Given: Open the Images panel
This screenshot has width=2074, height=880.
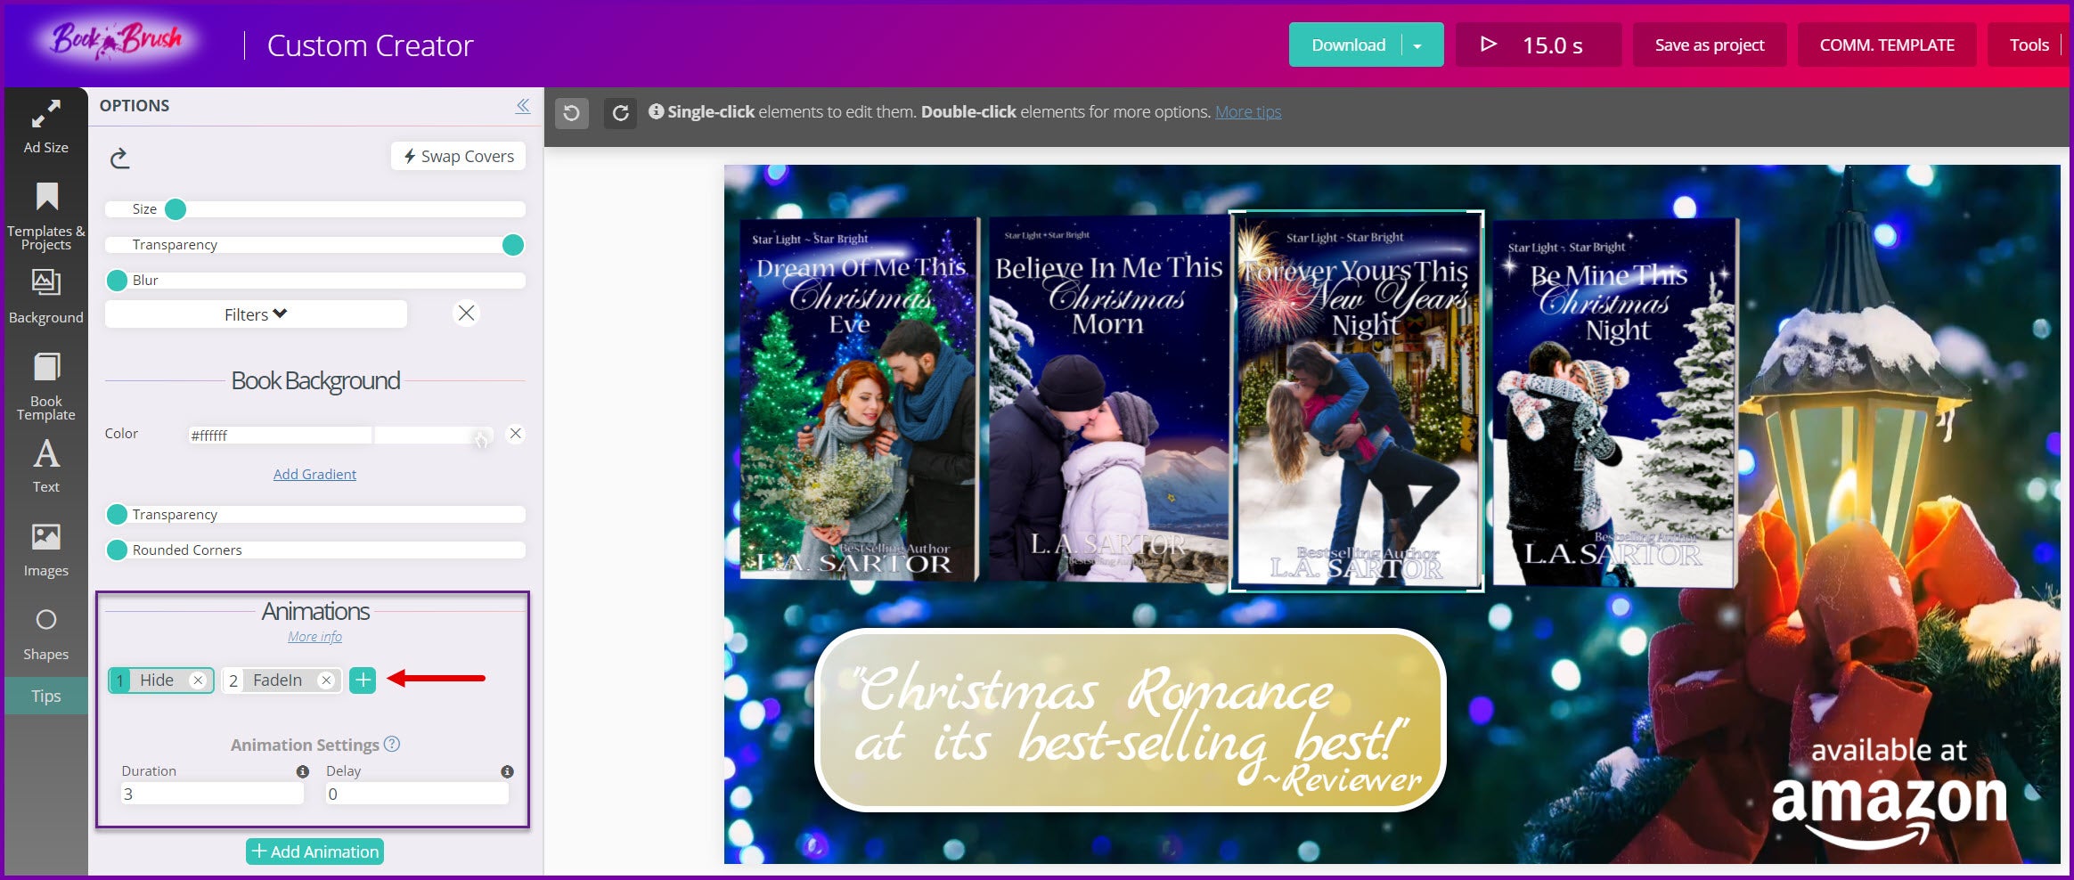Looking at the screenshot, I should pos(45,550).
